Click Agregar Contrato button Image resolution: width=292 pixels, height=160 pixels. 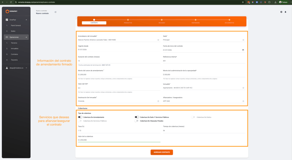(162, 152)
